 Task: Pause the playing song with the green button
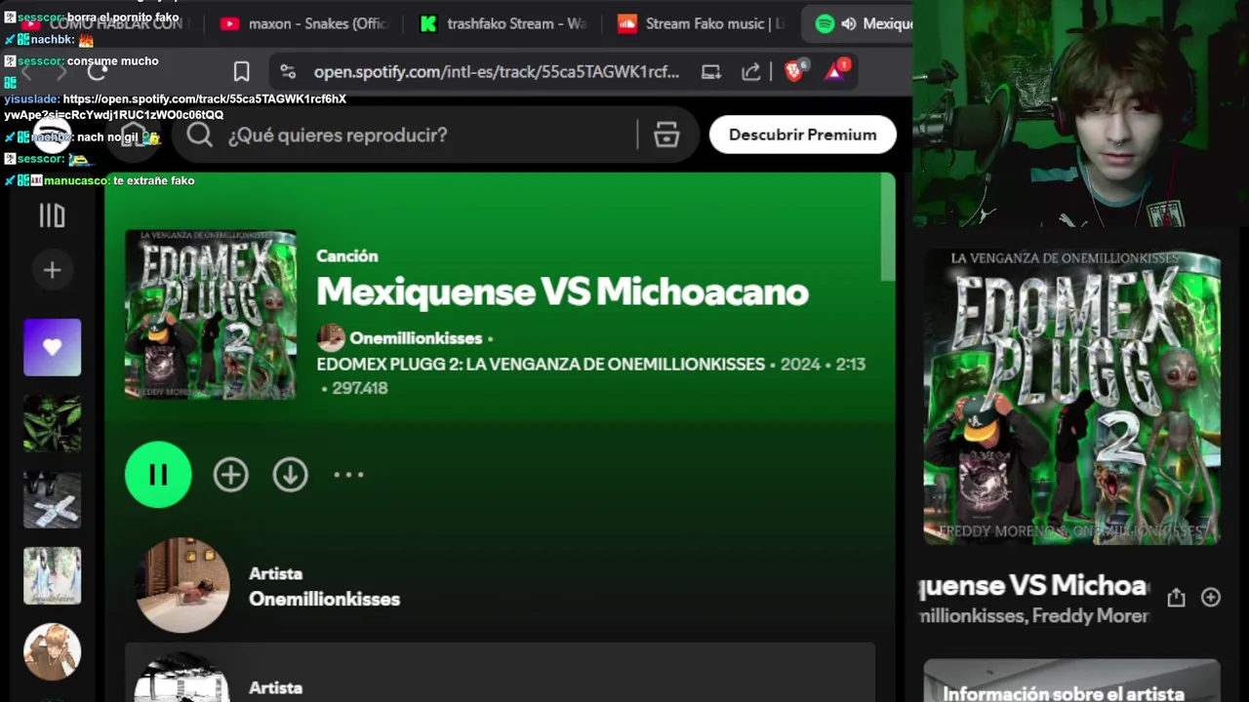[x=158, y=475]
